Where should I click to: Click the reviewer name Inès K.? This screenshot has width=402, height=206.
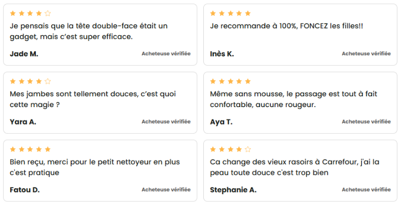click(222, 54)
